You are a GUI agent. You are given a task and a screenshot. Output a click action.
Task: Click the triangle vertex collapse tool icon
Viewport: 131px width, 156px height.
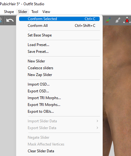(127, 20)
